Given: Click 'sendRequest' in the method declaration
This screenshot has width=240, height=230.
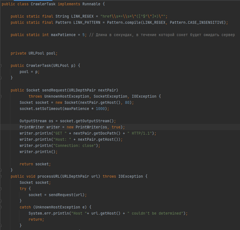Looking at the screenshot, I should click(54, 90).
